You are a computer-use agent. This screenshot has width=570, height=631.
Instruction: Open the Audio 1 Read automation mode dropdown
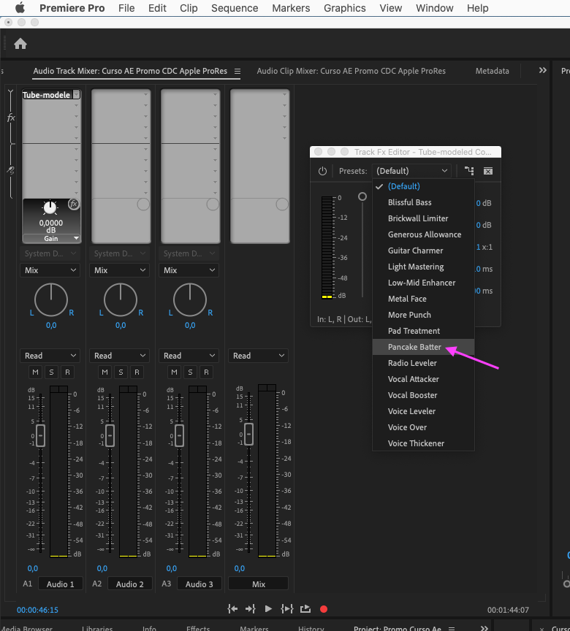[50, 356]
